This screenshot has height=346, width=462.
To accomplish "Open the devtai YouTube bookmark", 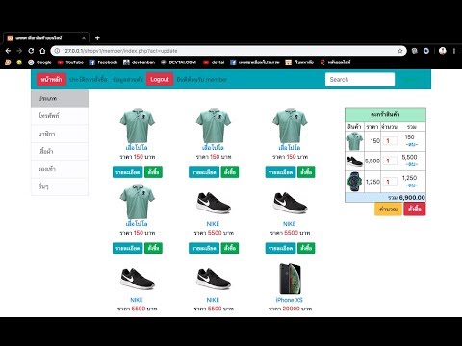I will coord(214,62).
